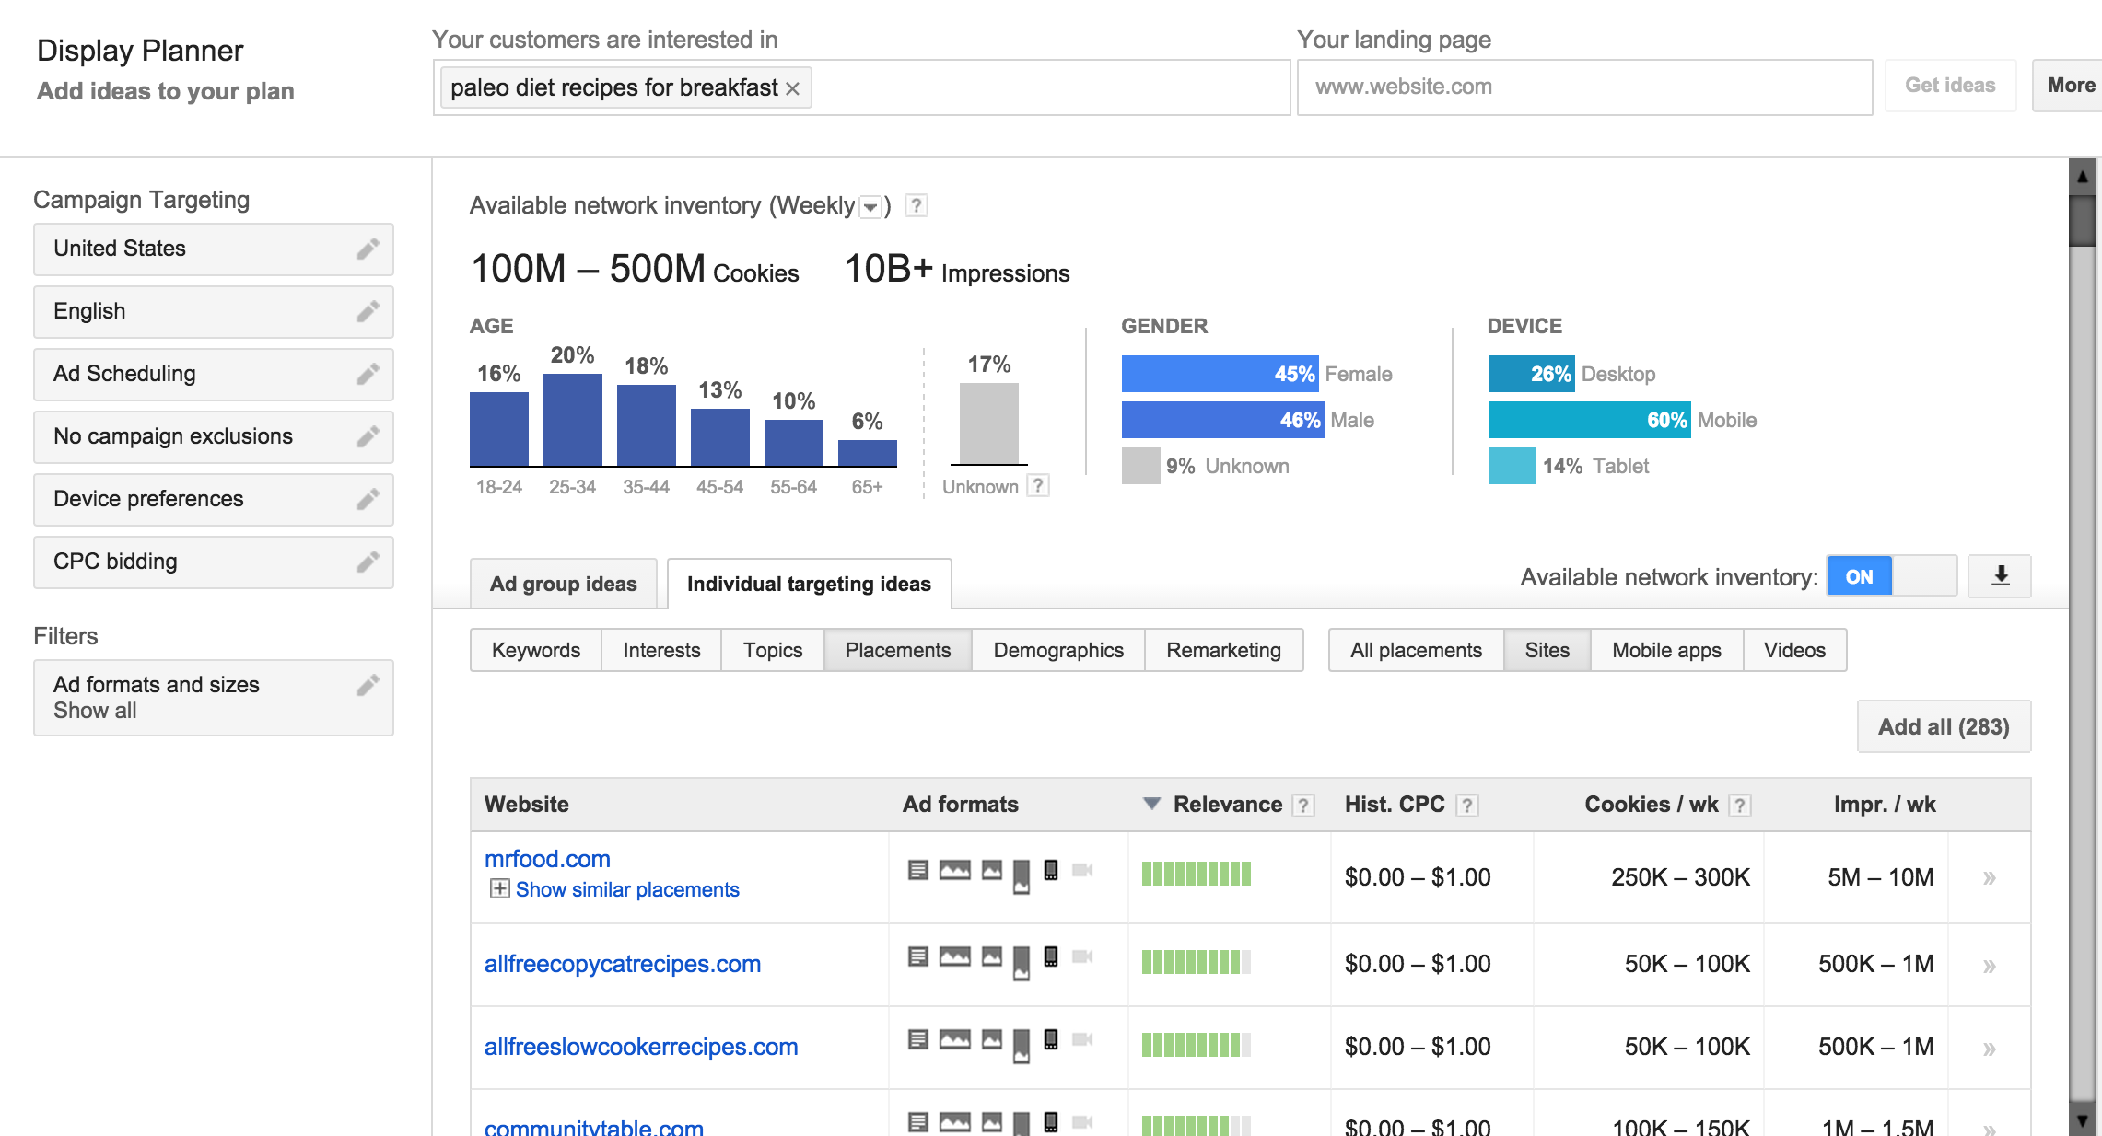Viewport: 2102px width, 1136px height.
Task: Click the mobile ad format icon for mrfood.com
Action: pos(1051,870)
